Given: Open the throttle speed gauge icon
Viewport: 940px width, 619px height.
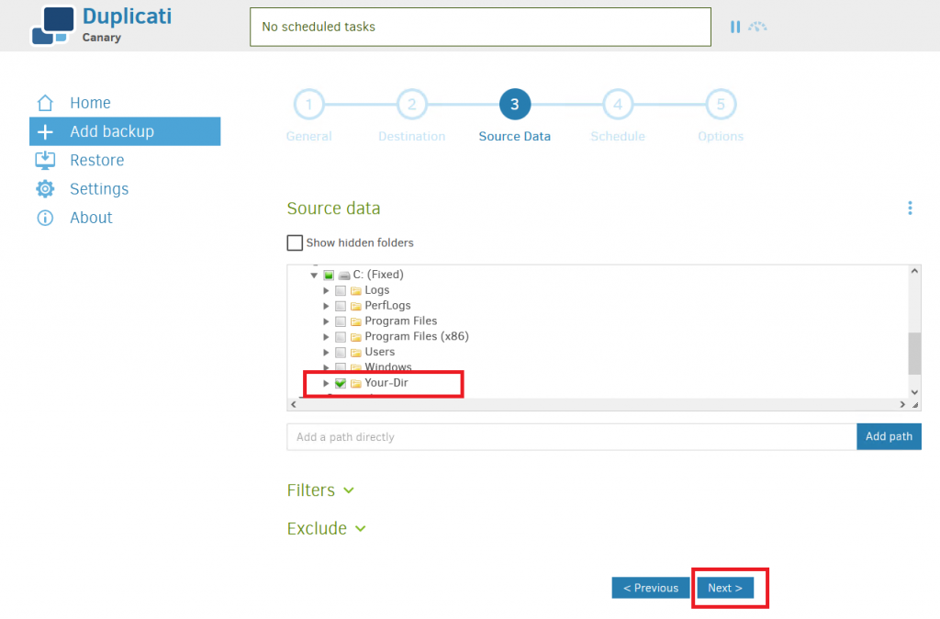Looking at the screenshot, I should pos(757,27).
